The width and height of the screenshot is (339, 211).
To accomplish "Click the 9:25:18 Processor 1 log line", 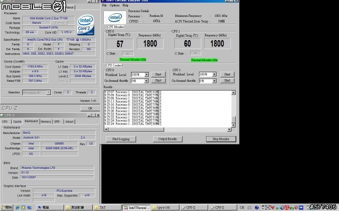I will [132, 108].
